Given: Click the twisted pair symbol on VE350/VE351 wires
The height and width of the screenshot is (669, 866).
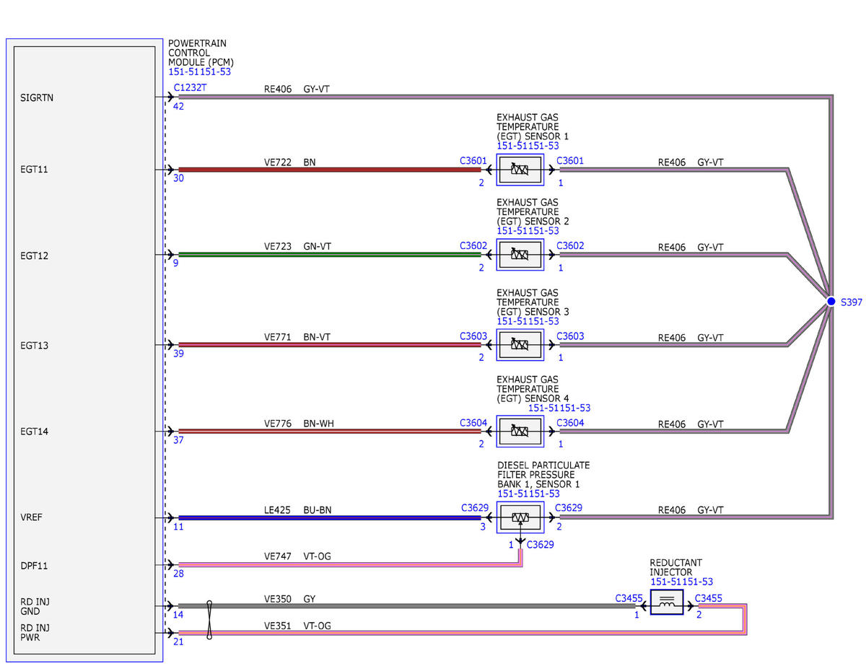Looking at the screenshot, I should point(209,620).
